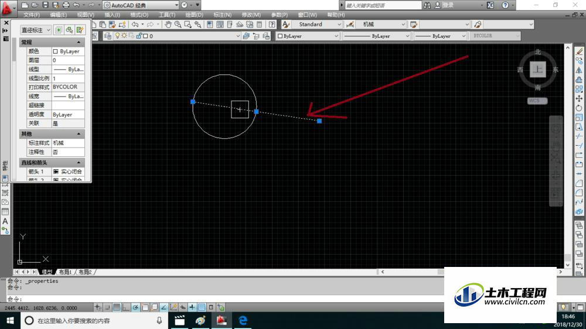This screenshot has height=329, width=586.
Task: Toggle Object Snap in status bar
Action: [x=145, y=307]
